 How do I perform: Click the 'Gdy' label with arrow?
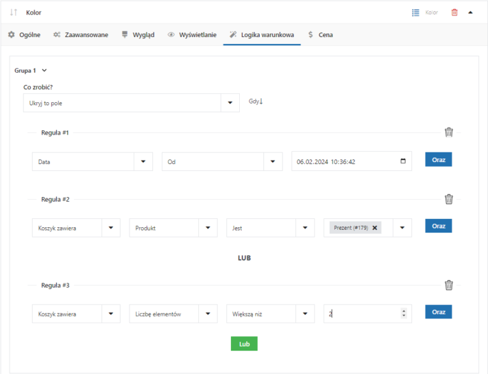click(x=256, y=102)
